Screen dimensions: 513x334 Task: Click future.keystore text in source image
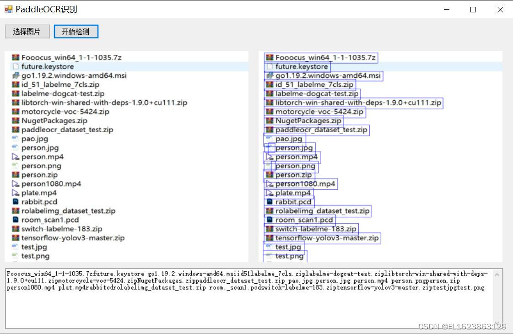tap(48, 66)
